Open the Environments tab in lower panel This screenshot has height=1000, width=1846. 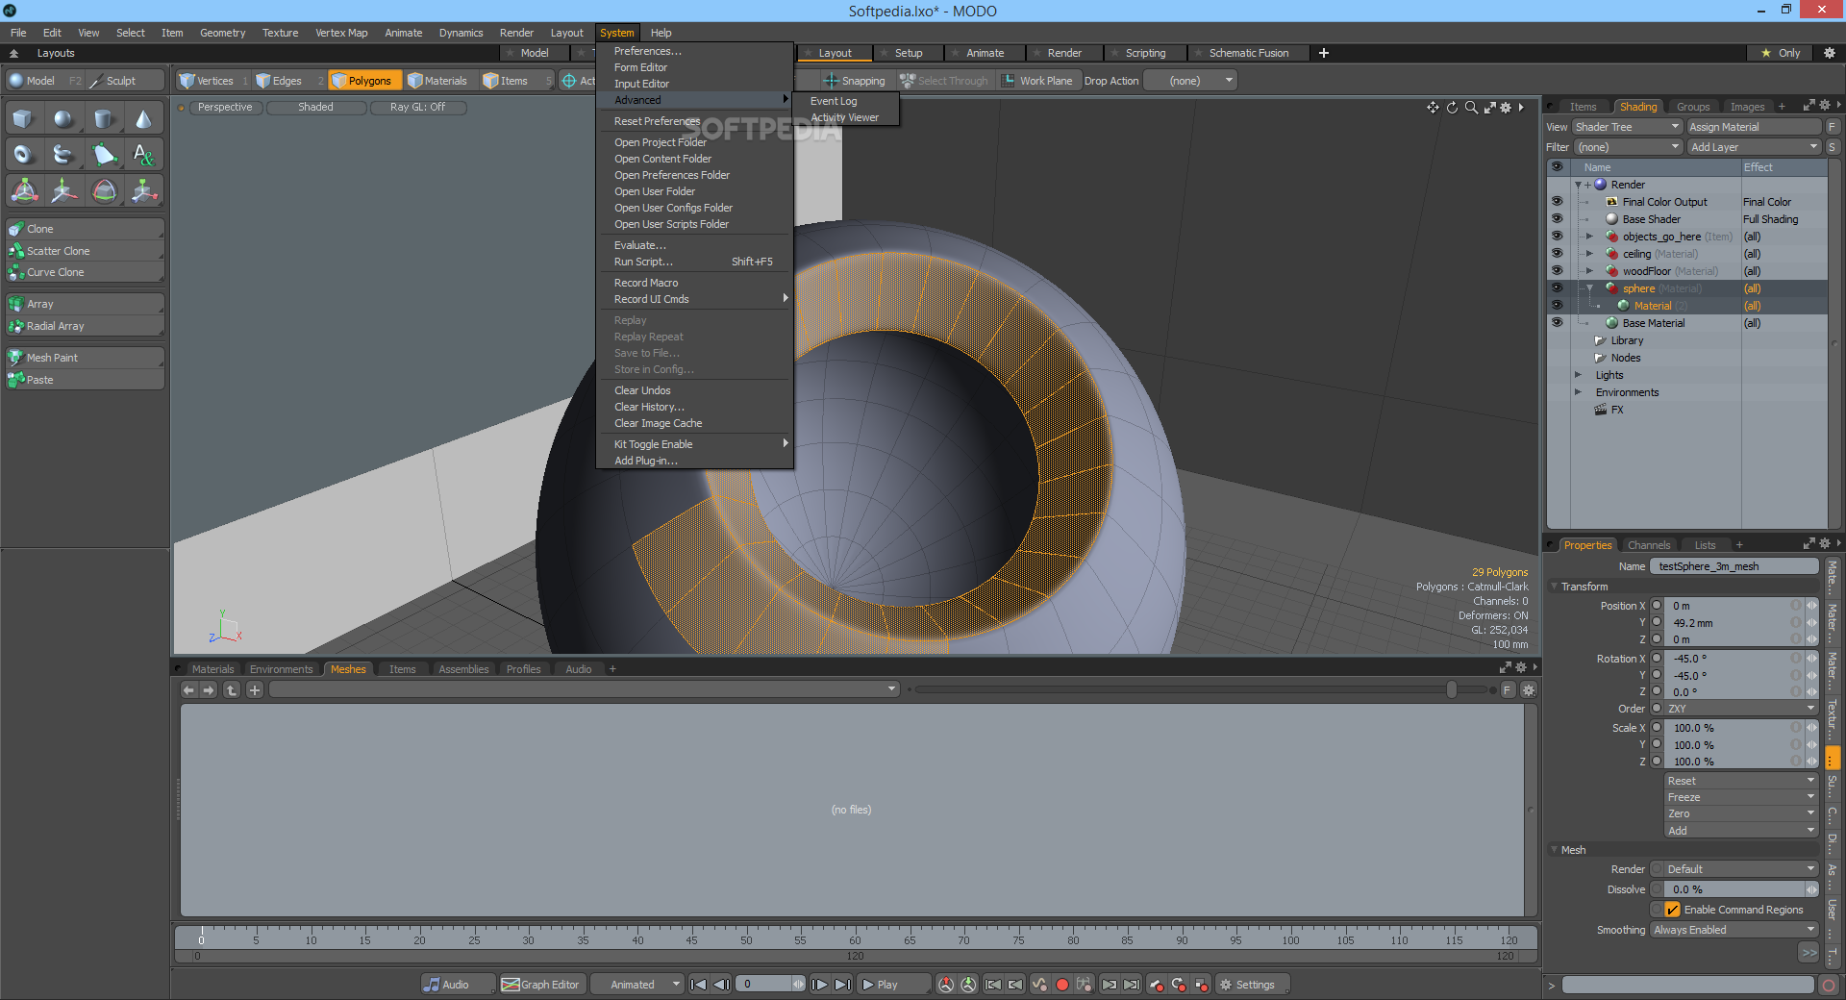(x=281, y=669)
